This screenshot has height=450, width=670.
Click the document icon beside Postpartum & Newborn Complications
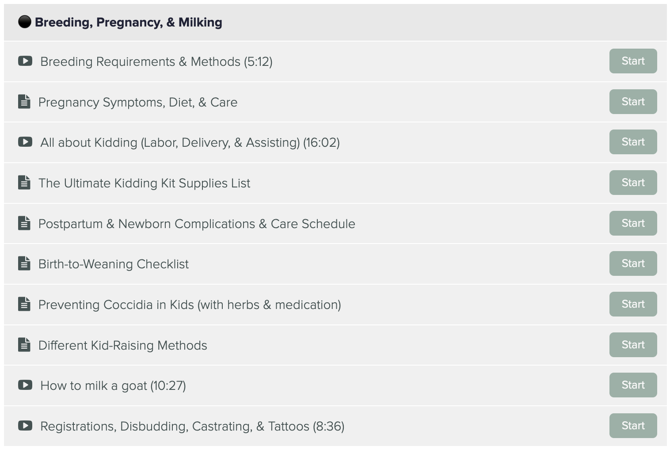point(24,223)
